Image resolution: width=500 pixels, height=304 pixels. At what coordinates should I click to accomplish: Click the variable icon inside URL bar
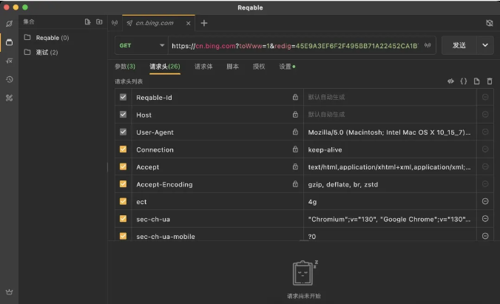[428, 45]
